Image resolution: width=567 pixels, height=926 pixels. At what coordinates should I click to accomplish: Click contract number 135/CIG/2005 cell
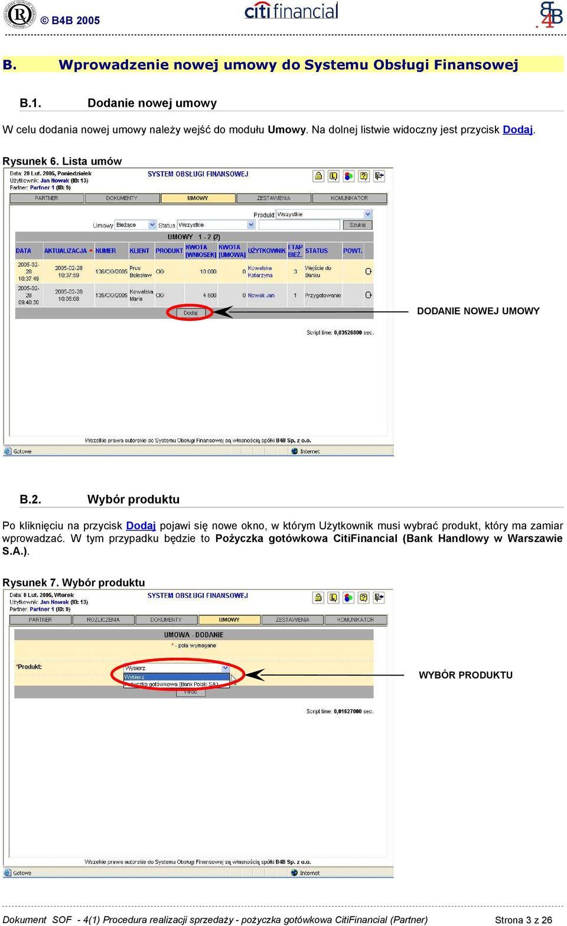111,295
